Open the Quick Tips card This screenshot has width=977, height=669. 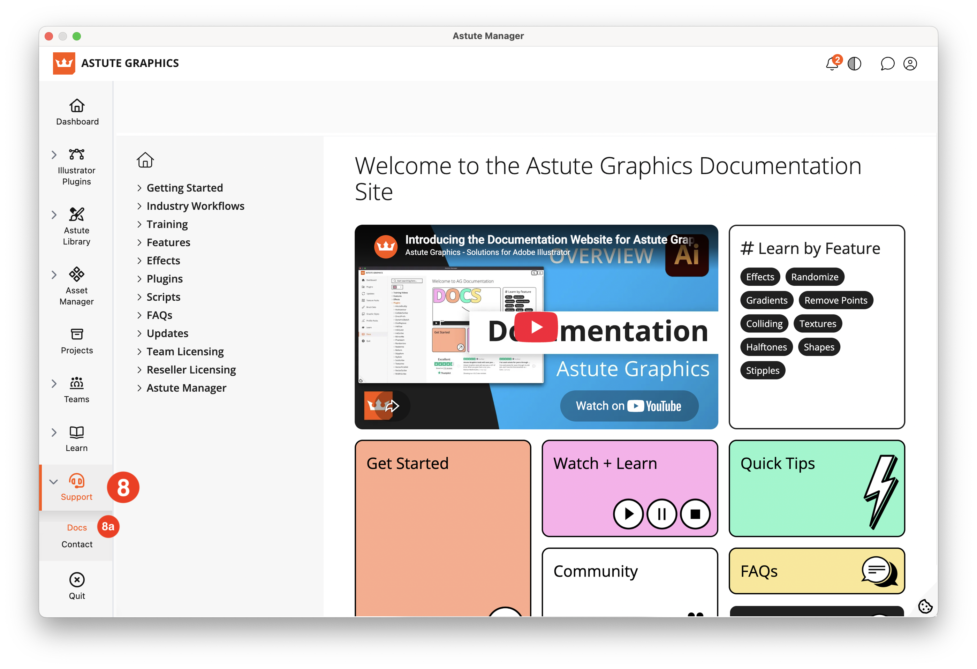point(816,488)
